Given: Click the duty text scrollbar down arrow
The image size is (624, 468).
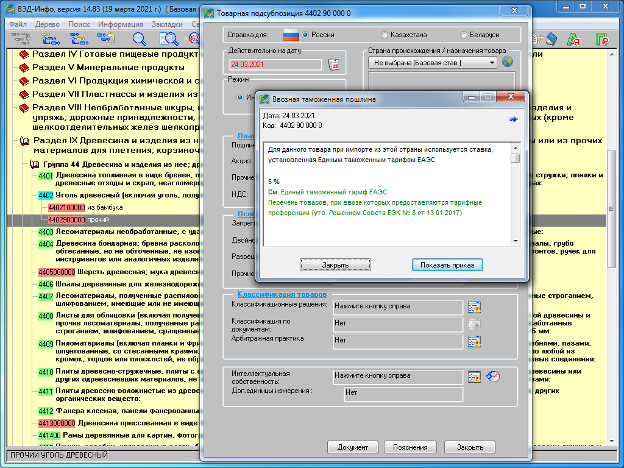Looking at the screenshot, I should (x=516, y=241).
